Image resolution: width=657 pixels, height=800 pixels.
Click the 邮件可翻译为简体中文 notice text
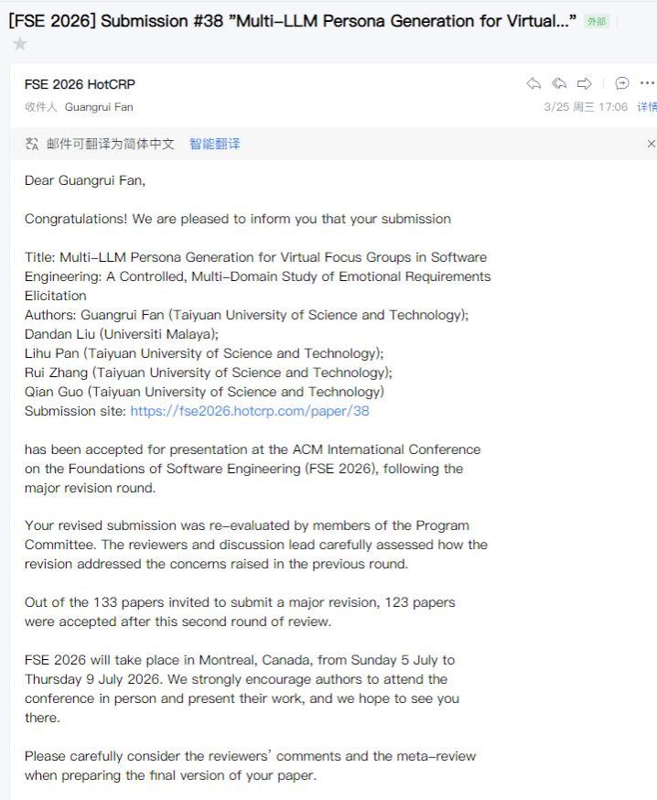coord(111,144)
